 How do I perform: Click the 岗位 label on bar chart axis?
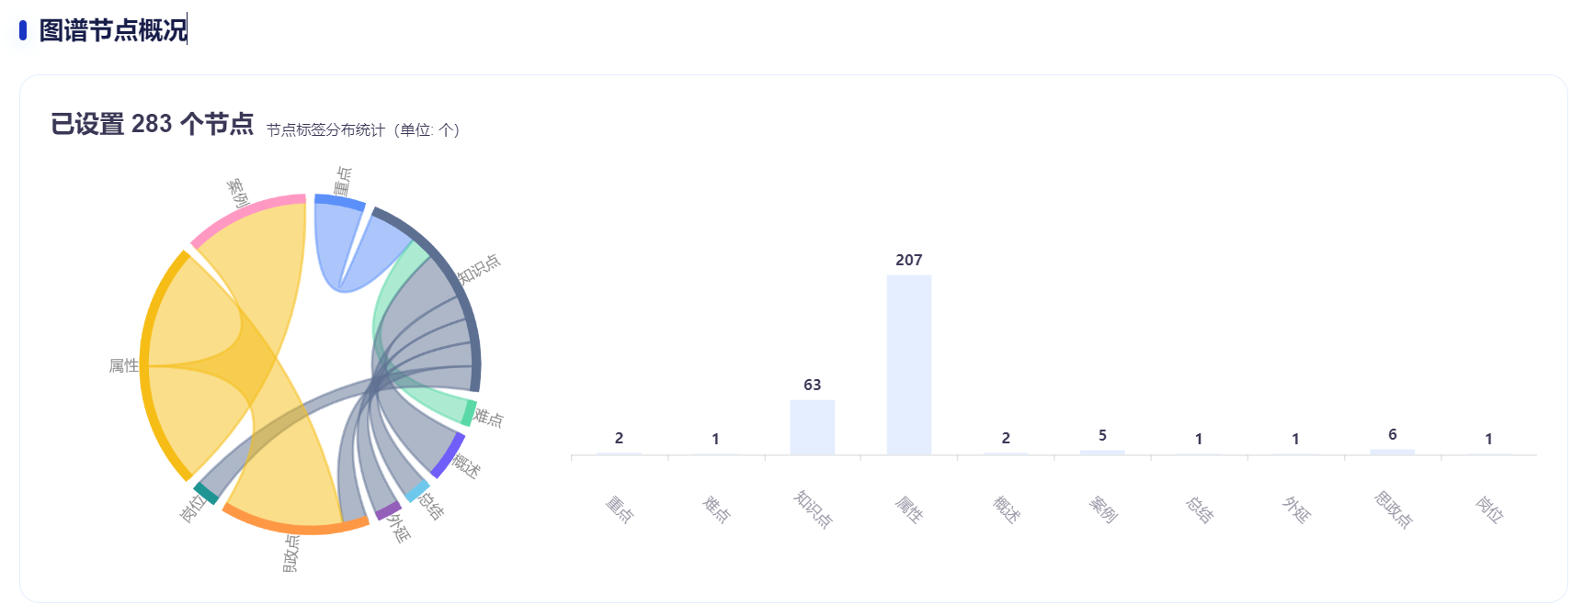click(1488, 509)
